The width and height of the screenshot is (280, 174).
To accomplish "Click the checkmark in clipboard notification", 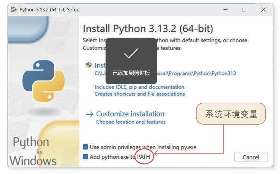I will click(131, 53).
